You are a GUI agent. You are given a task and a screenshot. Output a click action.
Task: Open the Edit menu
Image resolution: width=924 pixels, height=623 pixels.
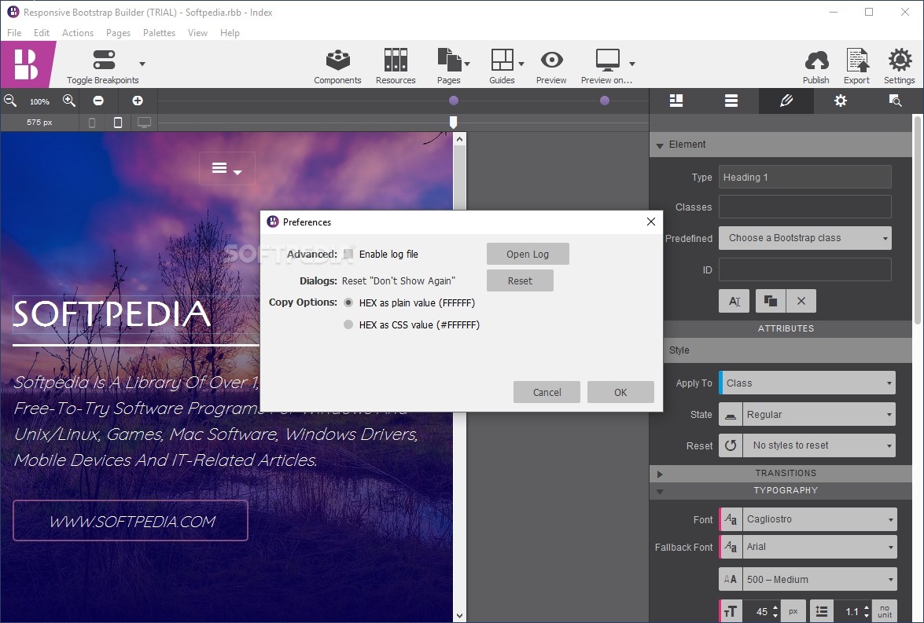point(41,32)
